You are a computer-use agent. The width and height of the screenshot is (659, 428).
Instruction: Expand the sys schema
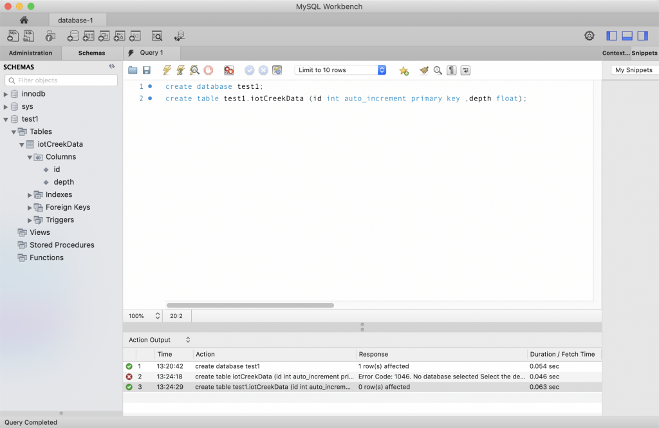5,107
